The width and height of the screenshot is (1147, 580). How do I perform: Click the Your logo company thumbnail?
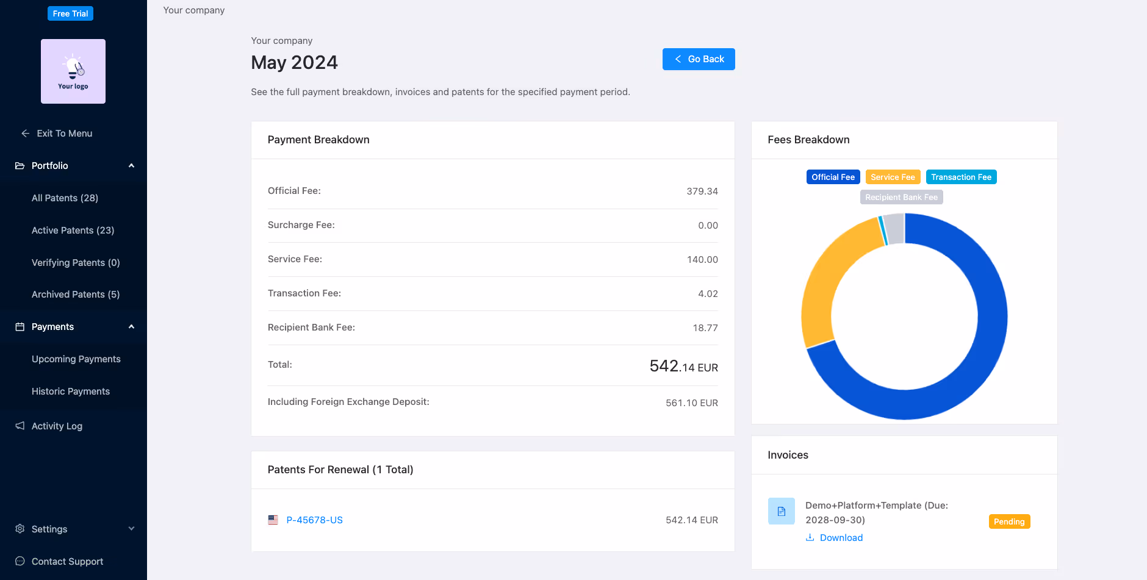(x=73, y=71)
